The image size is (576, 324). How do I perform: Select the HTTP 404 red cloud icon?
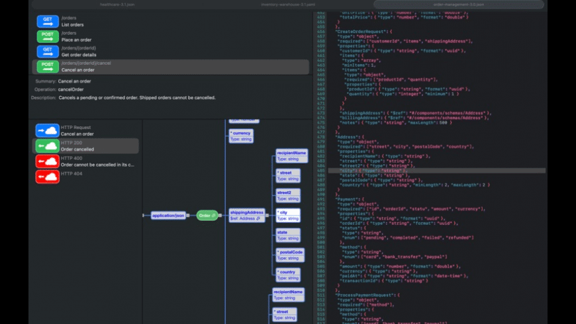coord(48,177)
